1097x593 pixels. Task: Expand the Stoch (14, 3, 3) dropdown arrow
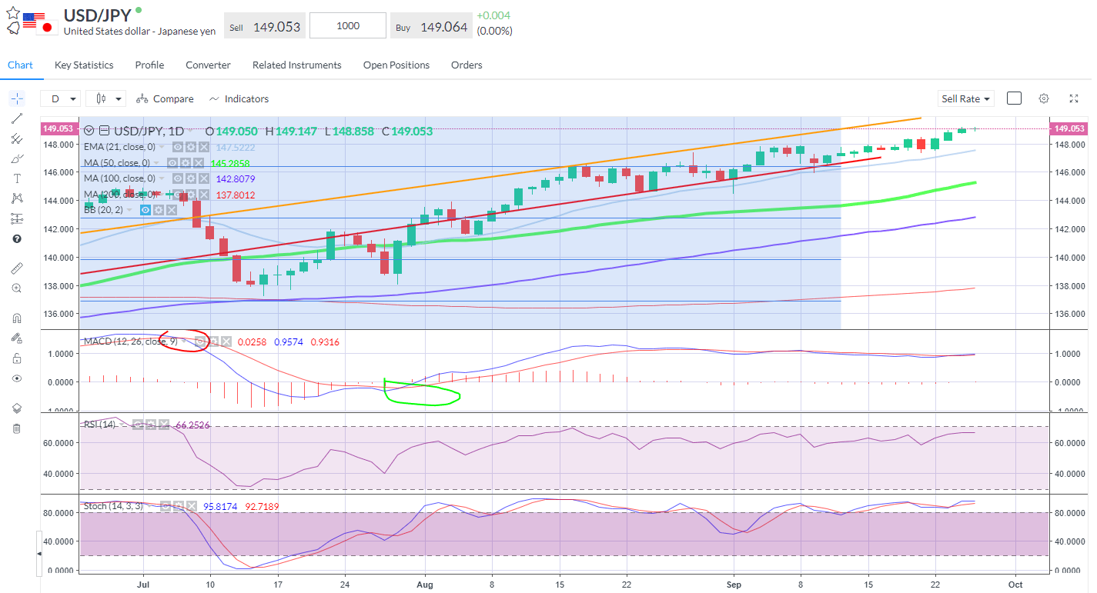point(149,506)
